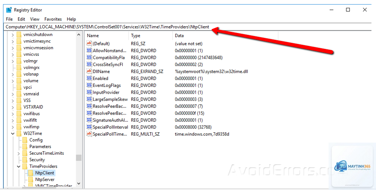Click the Config folder icon
The height and width of the screenshot is (190, 376).
[x=25, y=140]
